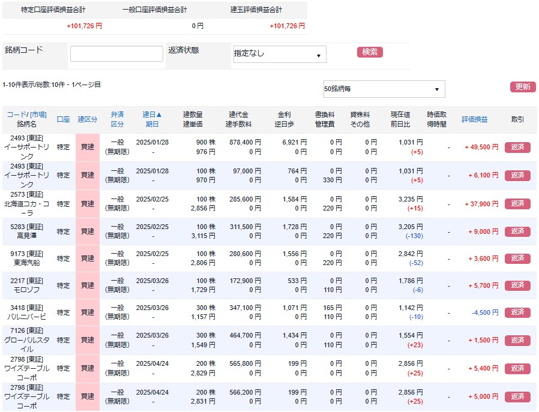This screenshot has width=539, height=412.
Task: Sort by 建区分 column header
Action: click(87, 119)
